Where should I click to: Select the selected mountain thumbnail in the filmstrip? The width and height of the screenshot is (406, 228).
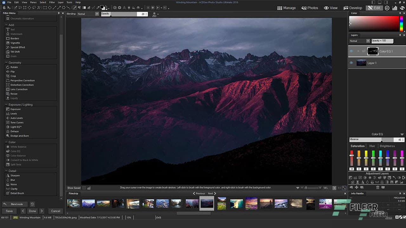tap(206, 203)
